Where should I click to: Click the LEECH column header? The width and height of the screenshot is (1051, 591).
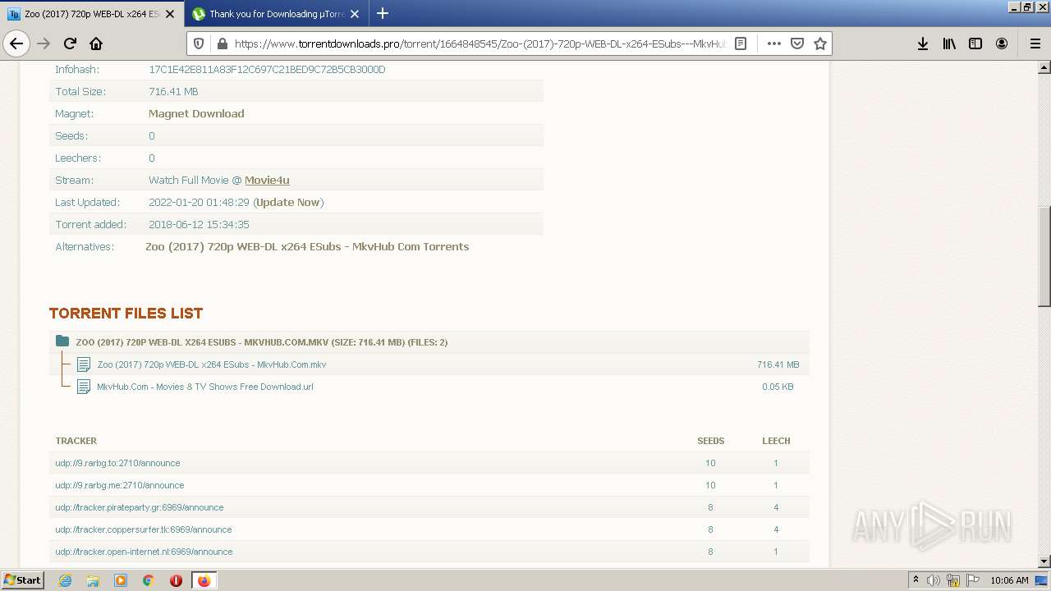pos(776,441)
